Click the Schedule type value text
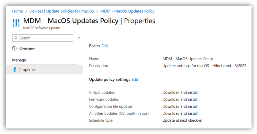Image resolution: width=257 pixels, height=134 pixels. click(x=182, y=120)
